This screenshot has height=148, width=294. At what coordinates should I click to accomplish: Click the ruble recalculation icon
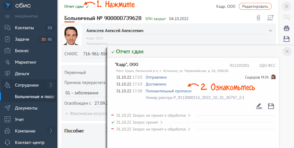pyautogui.click(x=287, y=17)
